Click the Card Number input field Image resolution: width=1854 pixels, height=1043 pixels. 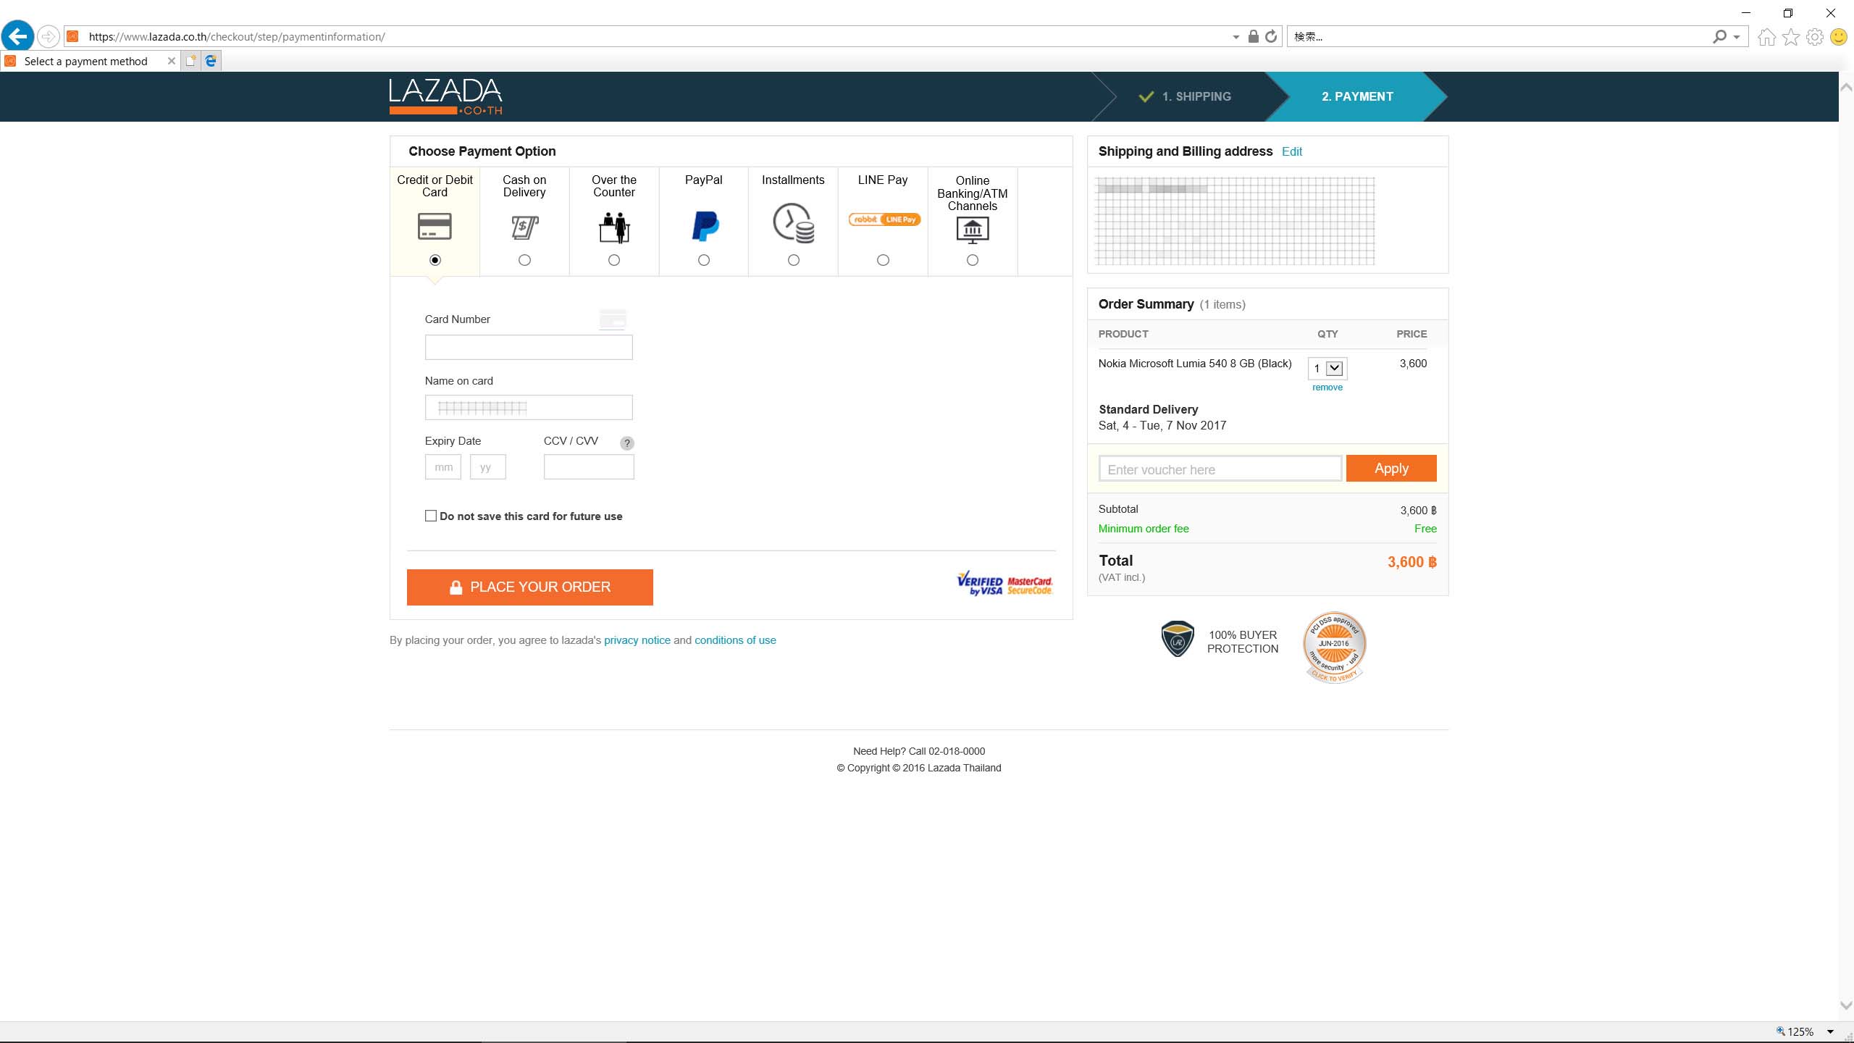pyautogui.click(x=529, y=347)
